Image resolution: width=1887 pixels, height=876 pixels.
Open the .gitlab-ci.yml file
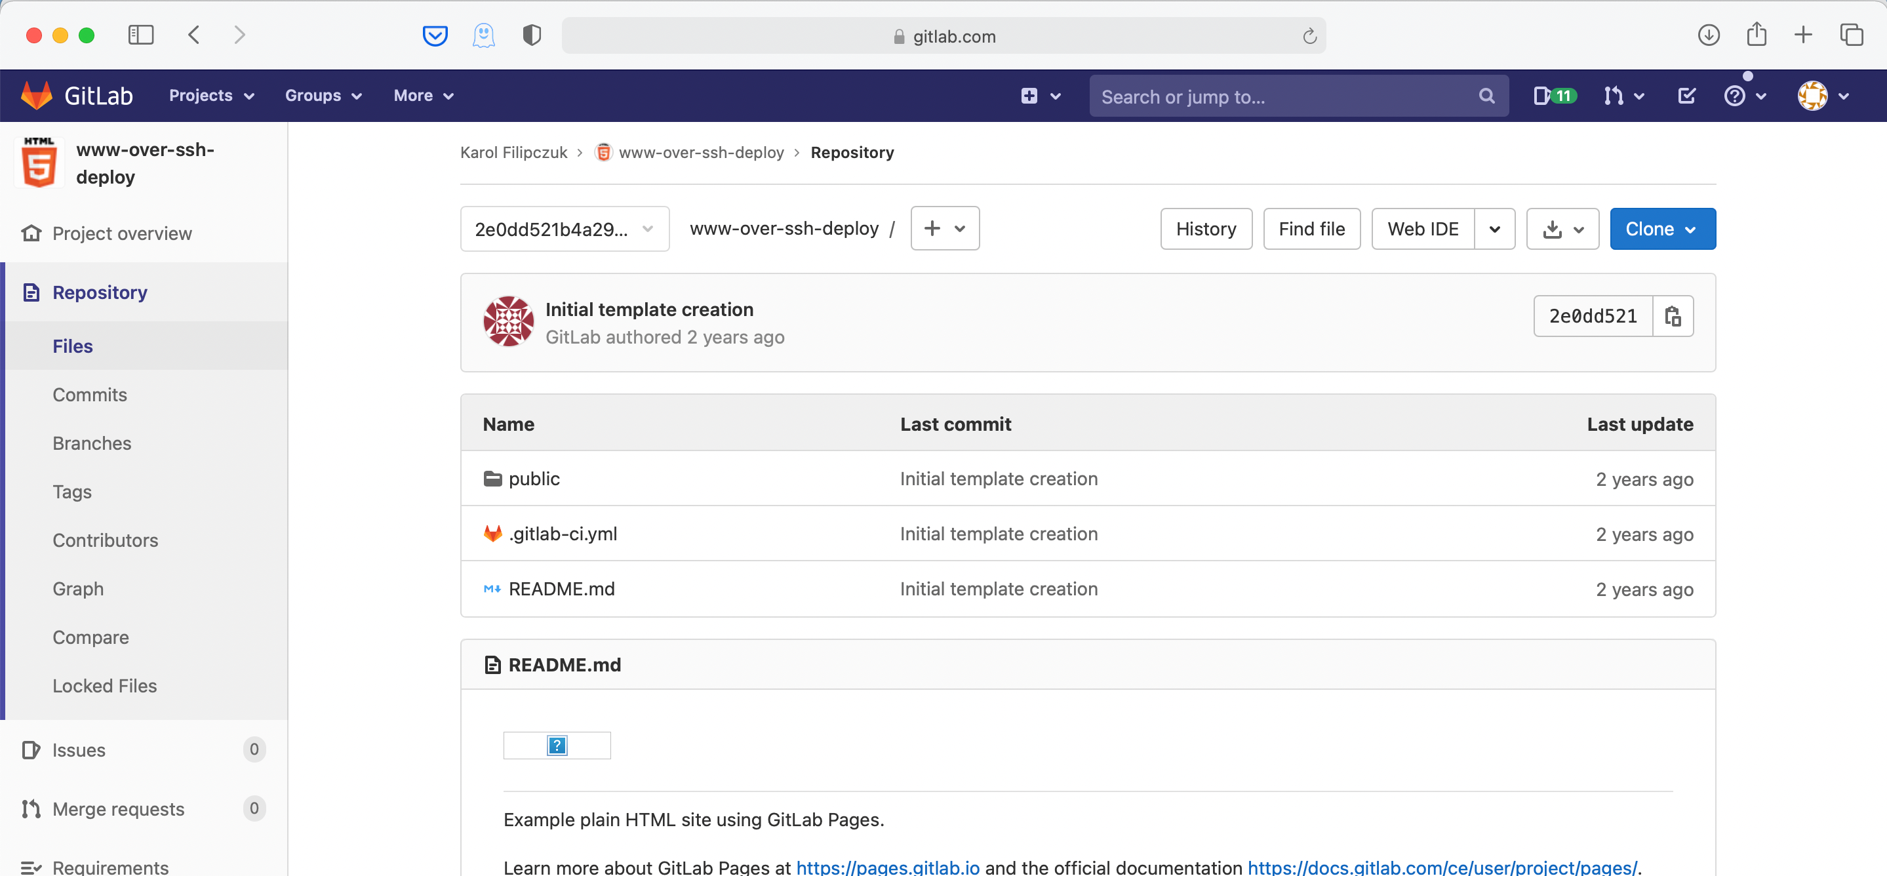[x=563, y=534]
